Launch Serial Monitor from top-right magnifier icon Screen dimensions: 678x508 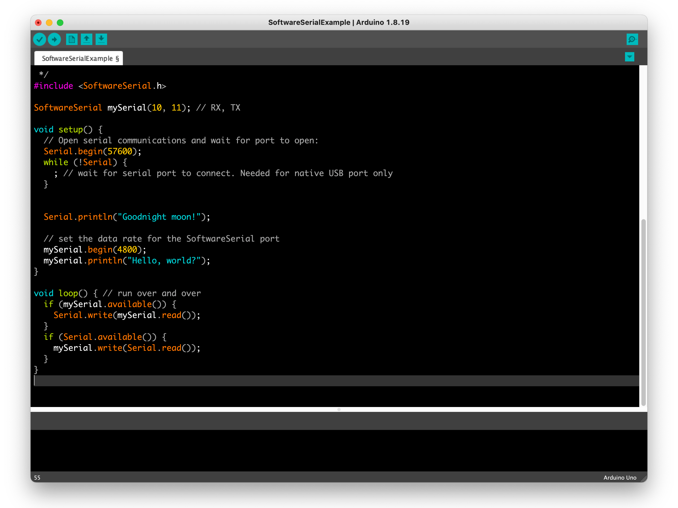click(x=632, y=39)
